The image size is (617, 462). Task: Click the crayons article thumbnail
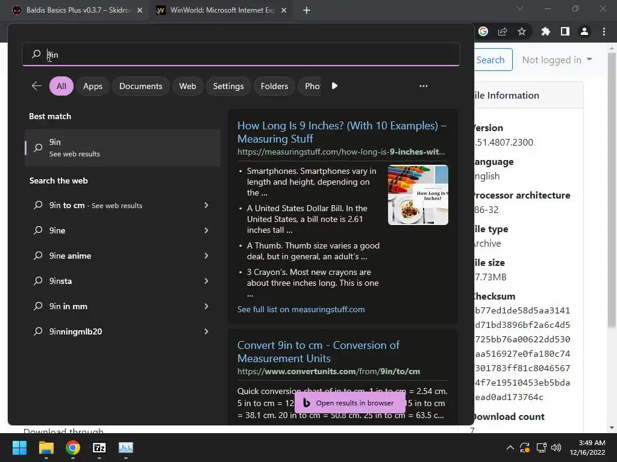[418, 195]
